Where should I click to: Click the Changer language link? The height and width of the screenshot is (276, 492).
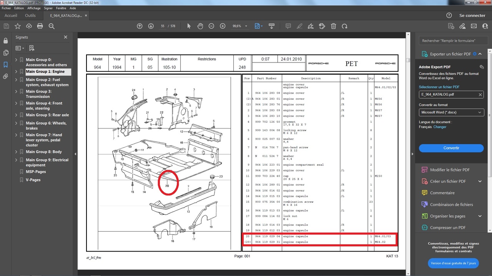tap(440, 127)
